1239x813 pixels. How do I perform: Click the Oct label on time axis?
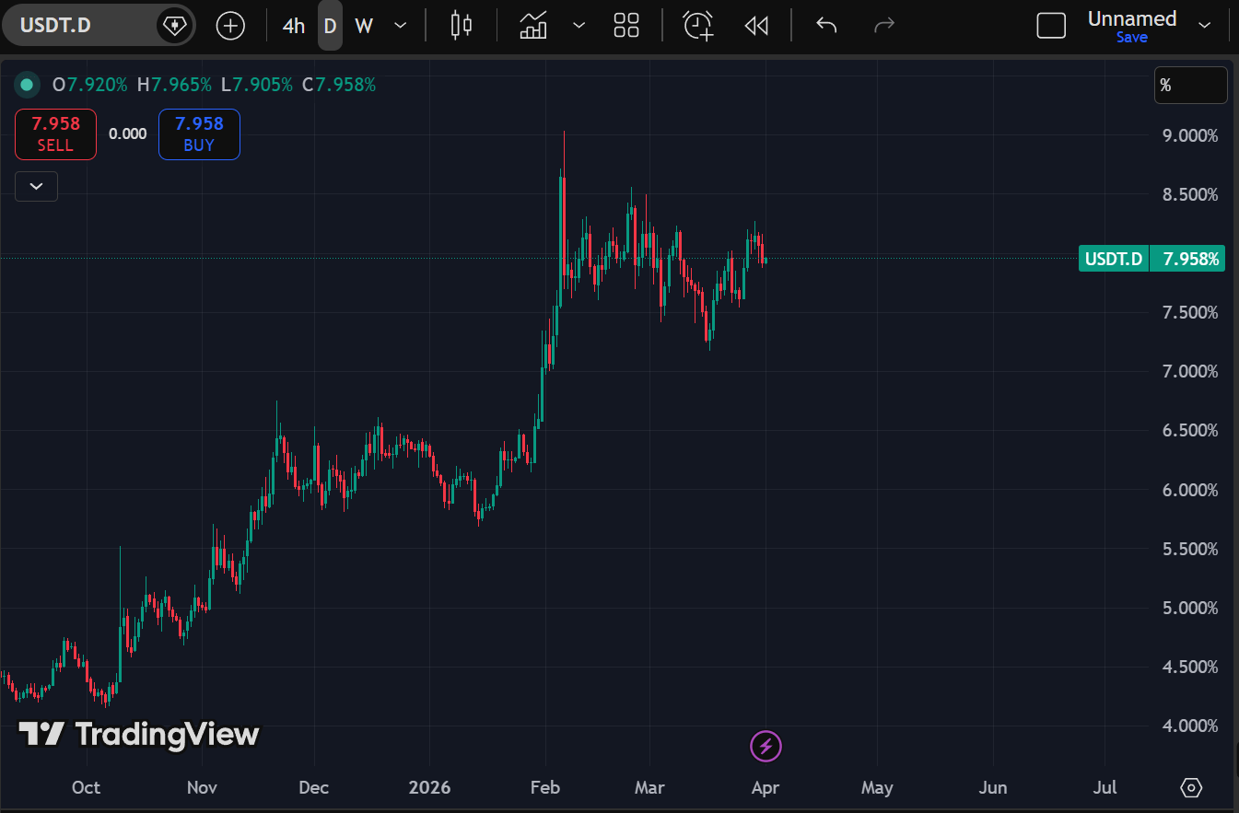[86, 788]
